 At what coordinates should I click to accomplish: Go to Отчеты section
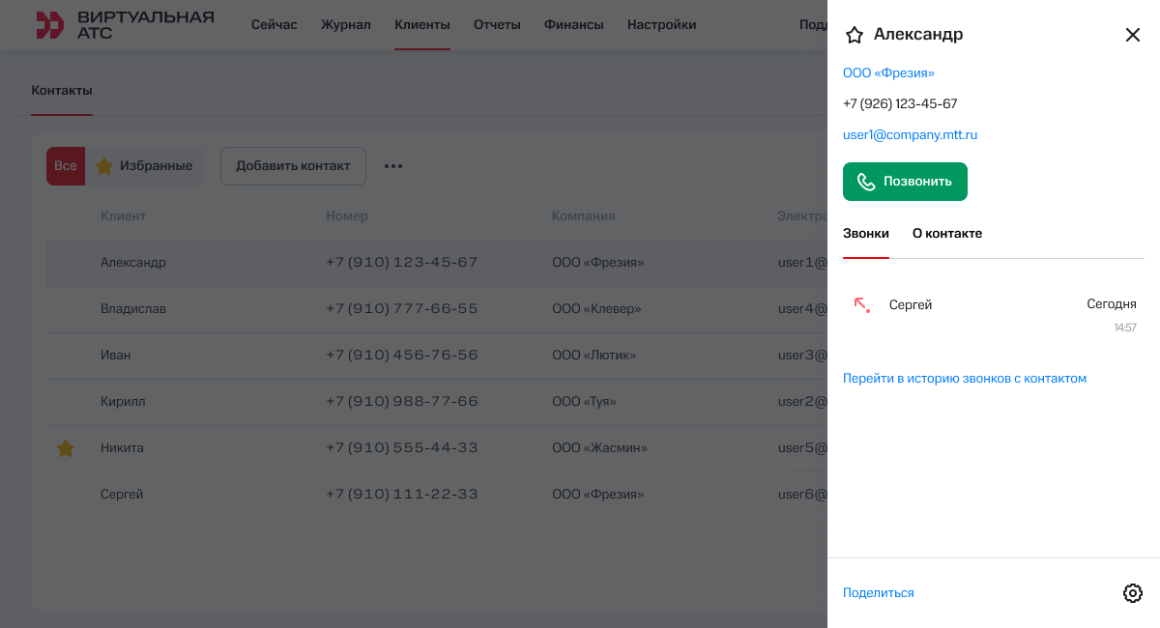(x=497, y=25)
